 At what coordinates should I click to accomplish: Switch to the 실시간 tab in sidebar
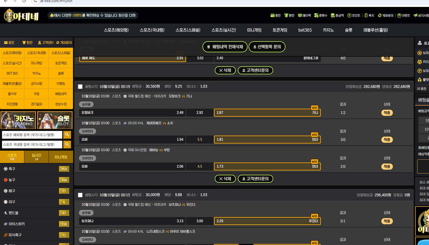pos(36,157)
